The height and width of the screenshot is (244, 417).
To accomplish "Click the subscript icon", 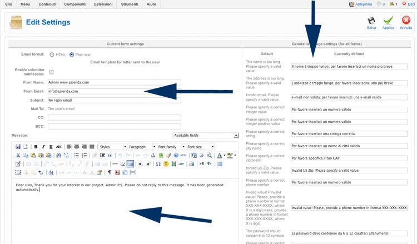I will (141, 164).
